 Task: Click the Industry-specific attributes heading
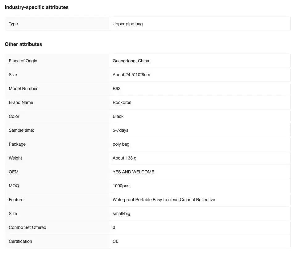(x=36, y=7)
